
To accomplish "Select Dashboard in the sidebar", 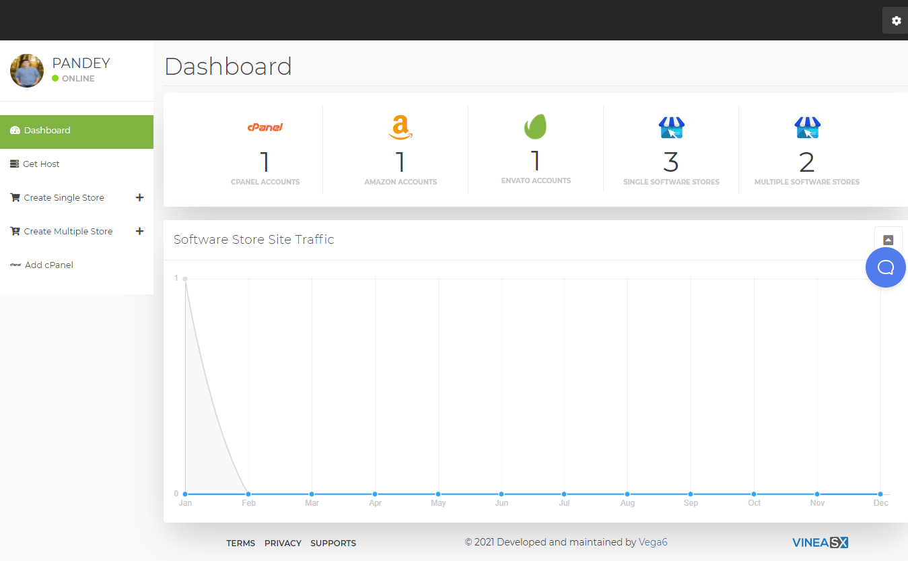I will (47, 131).
